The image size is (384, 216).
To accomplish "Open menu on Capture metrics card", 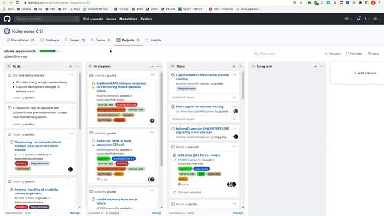I will [235, 74].
